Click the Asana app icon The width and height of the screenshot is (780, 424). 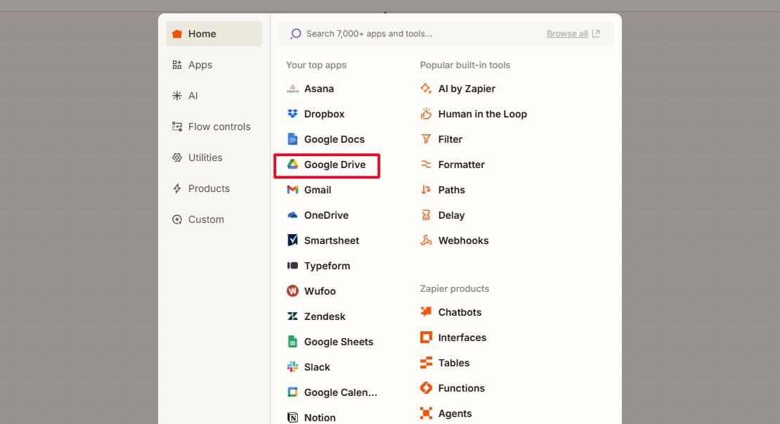(x=292, y=89)
